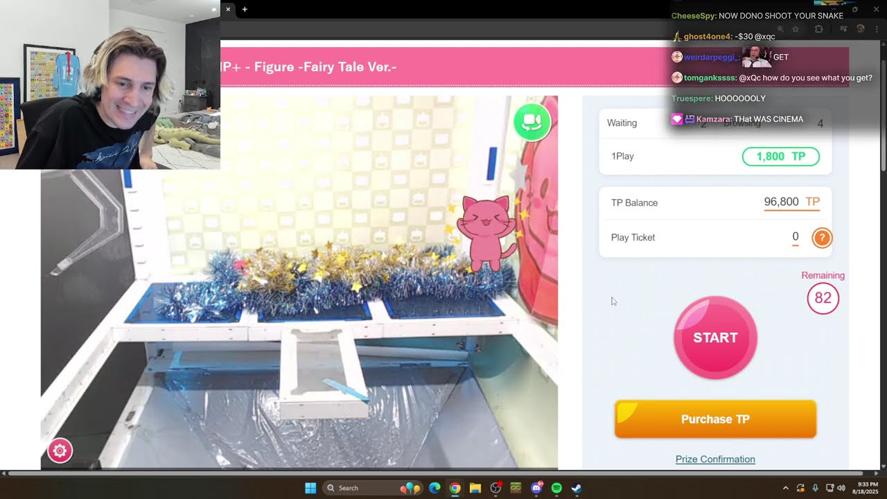887x499 pixels.
Task: Open the browser media control icon
Action: click(843, 29)
